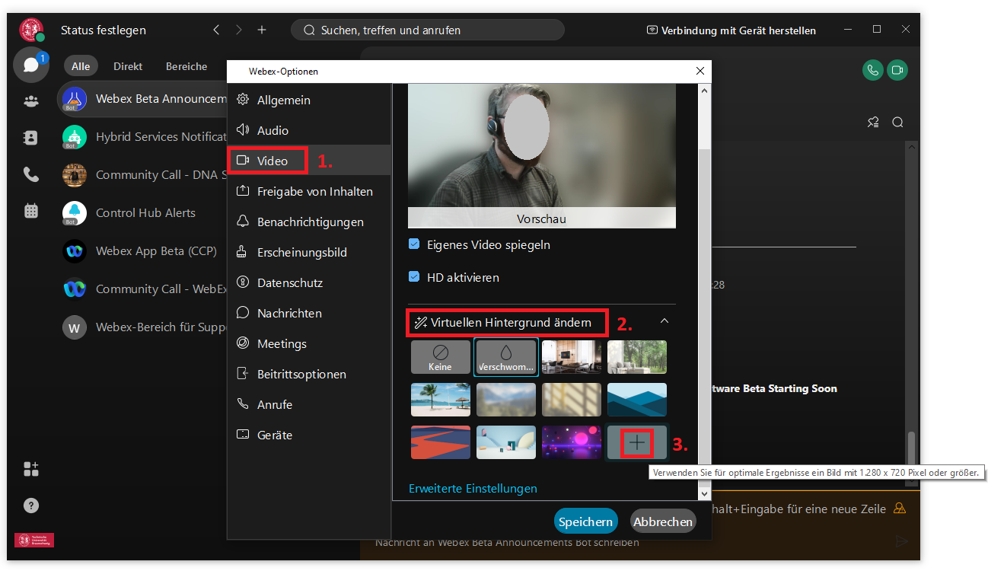This screenshot has height=571, width=988.
Task: Go forward with the right arrow
Action: pos(239,30)
